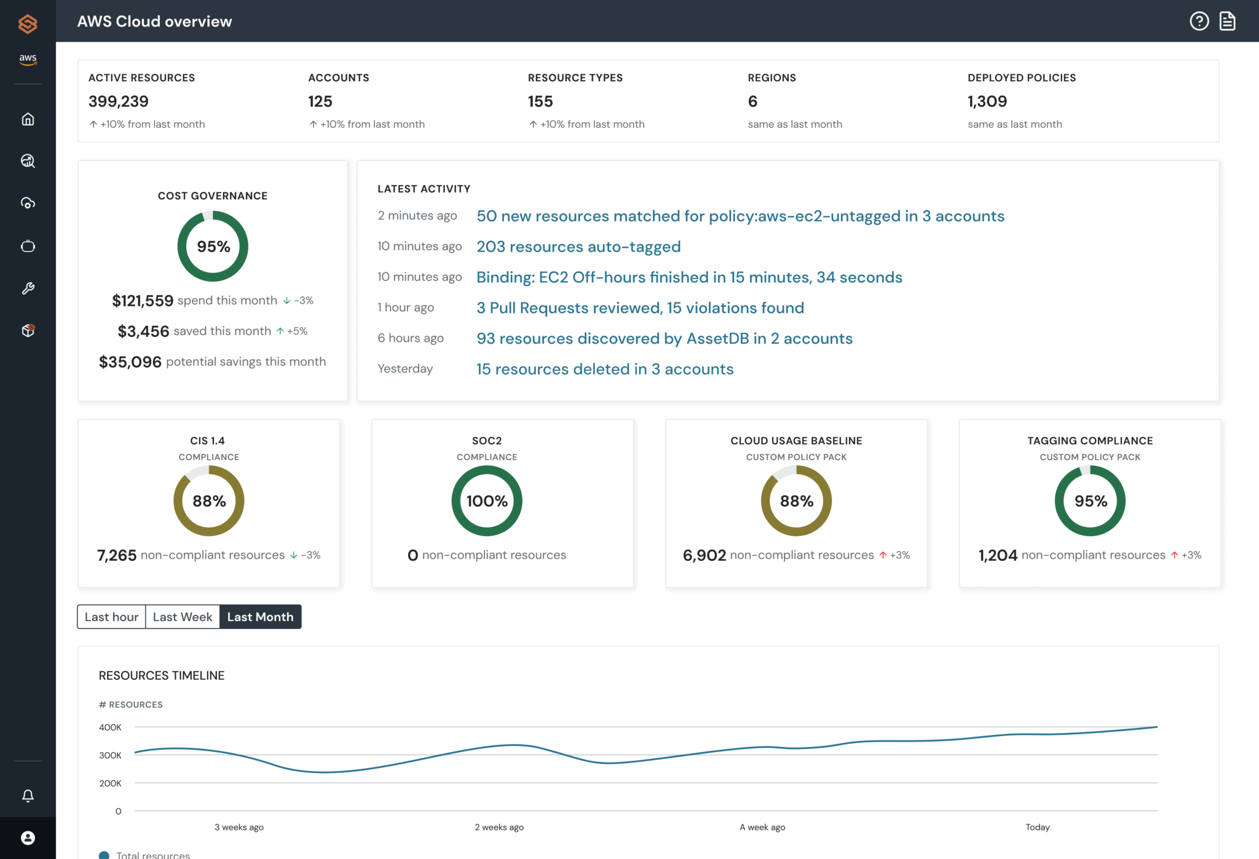Switch timeline filter to Last hour
This screenshot has width=1259, height=859.
pos(111,617)
